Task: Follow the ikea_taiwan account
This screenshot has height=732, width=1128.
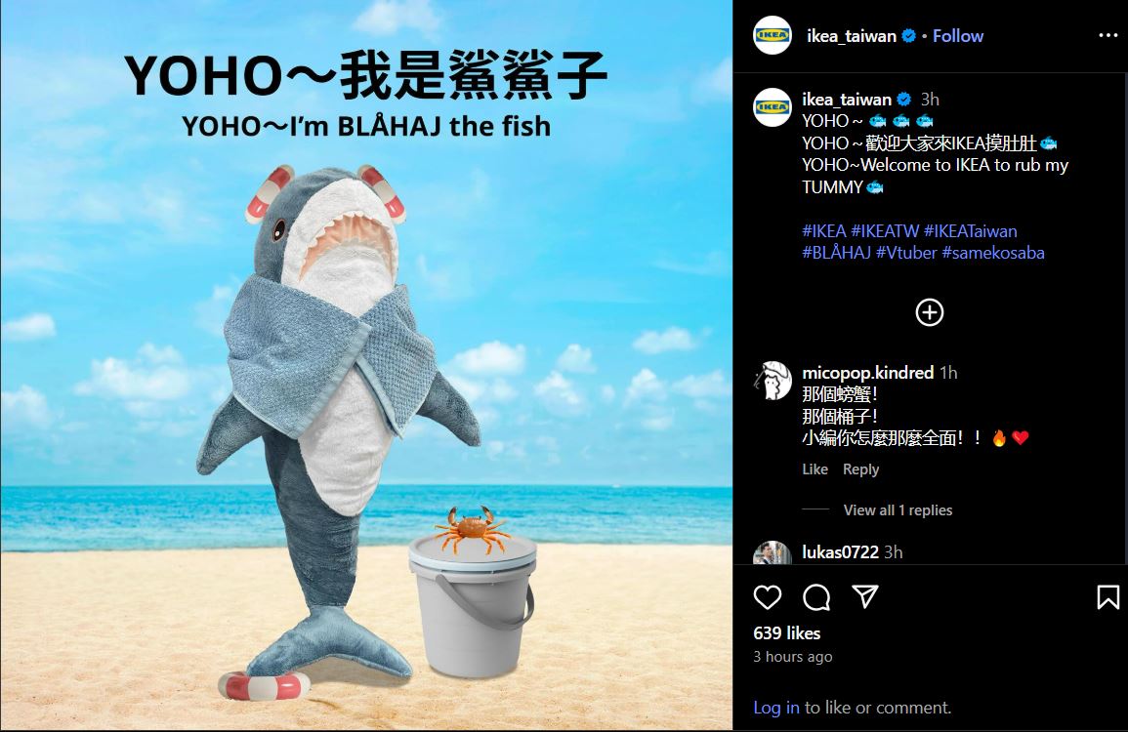Action: point(957,36)
